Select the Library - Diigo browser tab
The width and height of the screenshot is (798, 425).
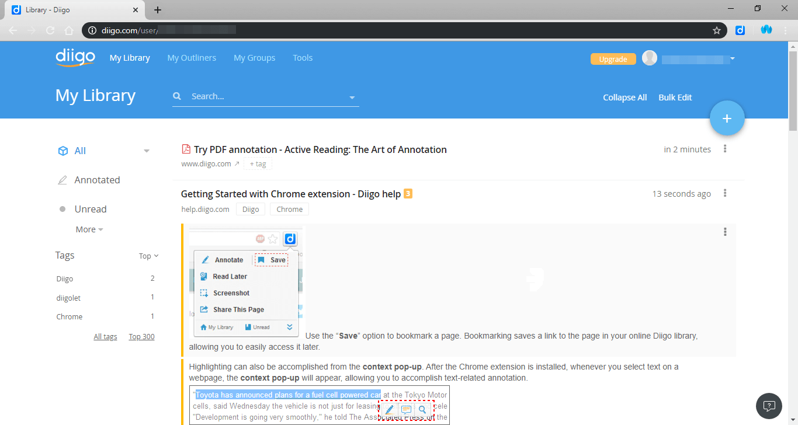[x=75, y=10]
